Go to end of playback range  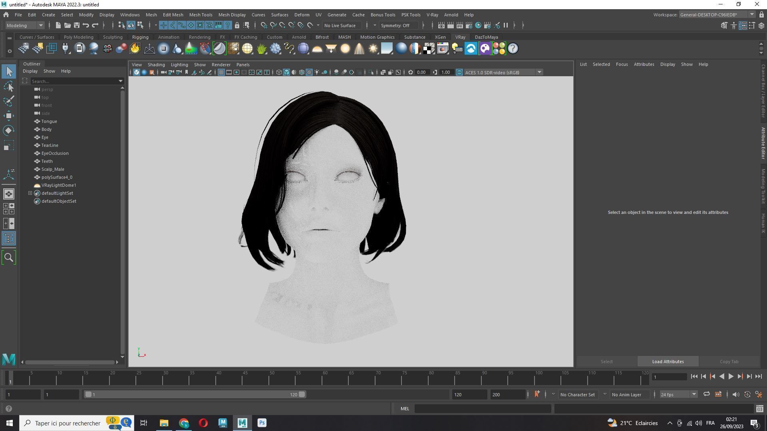[759, 376]
